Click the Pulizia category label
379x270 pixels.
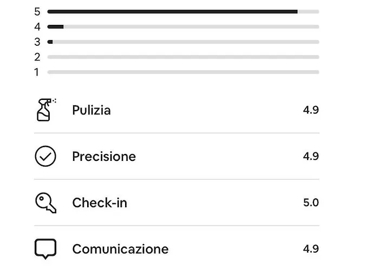click(x=92, y=110)
